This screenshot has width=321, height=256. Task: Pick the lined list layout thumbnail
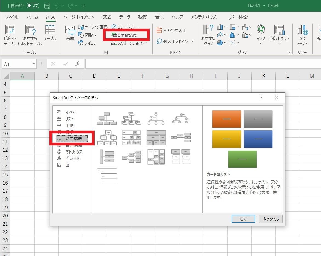[x=107, y=176]
